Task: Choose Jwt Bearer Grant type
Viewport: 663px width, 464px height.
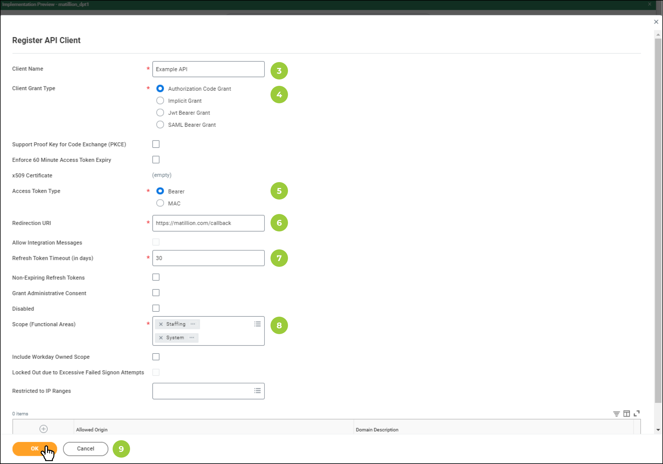Action: click(x=160, y=113)
